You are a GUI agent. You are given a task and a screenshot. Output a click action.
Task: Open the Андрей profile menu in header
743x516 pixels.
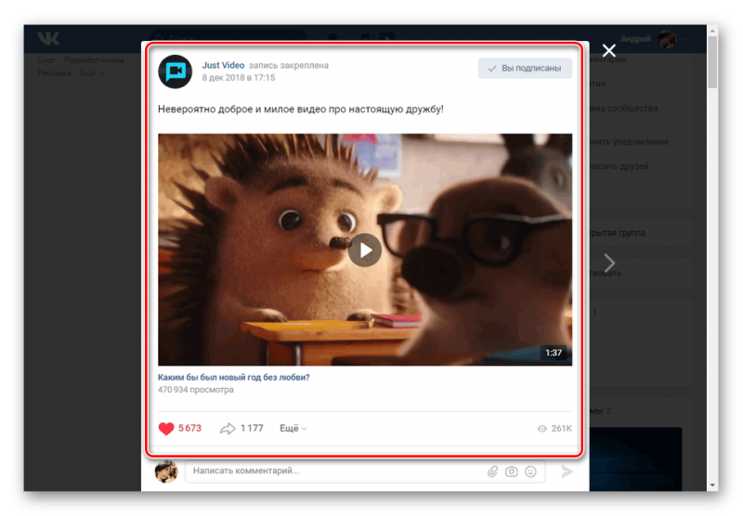(x=654, y=39)
